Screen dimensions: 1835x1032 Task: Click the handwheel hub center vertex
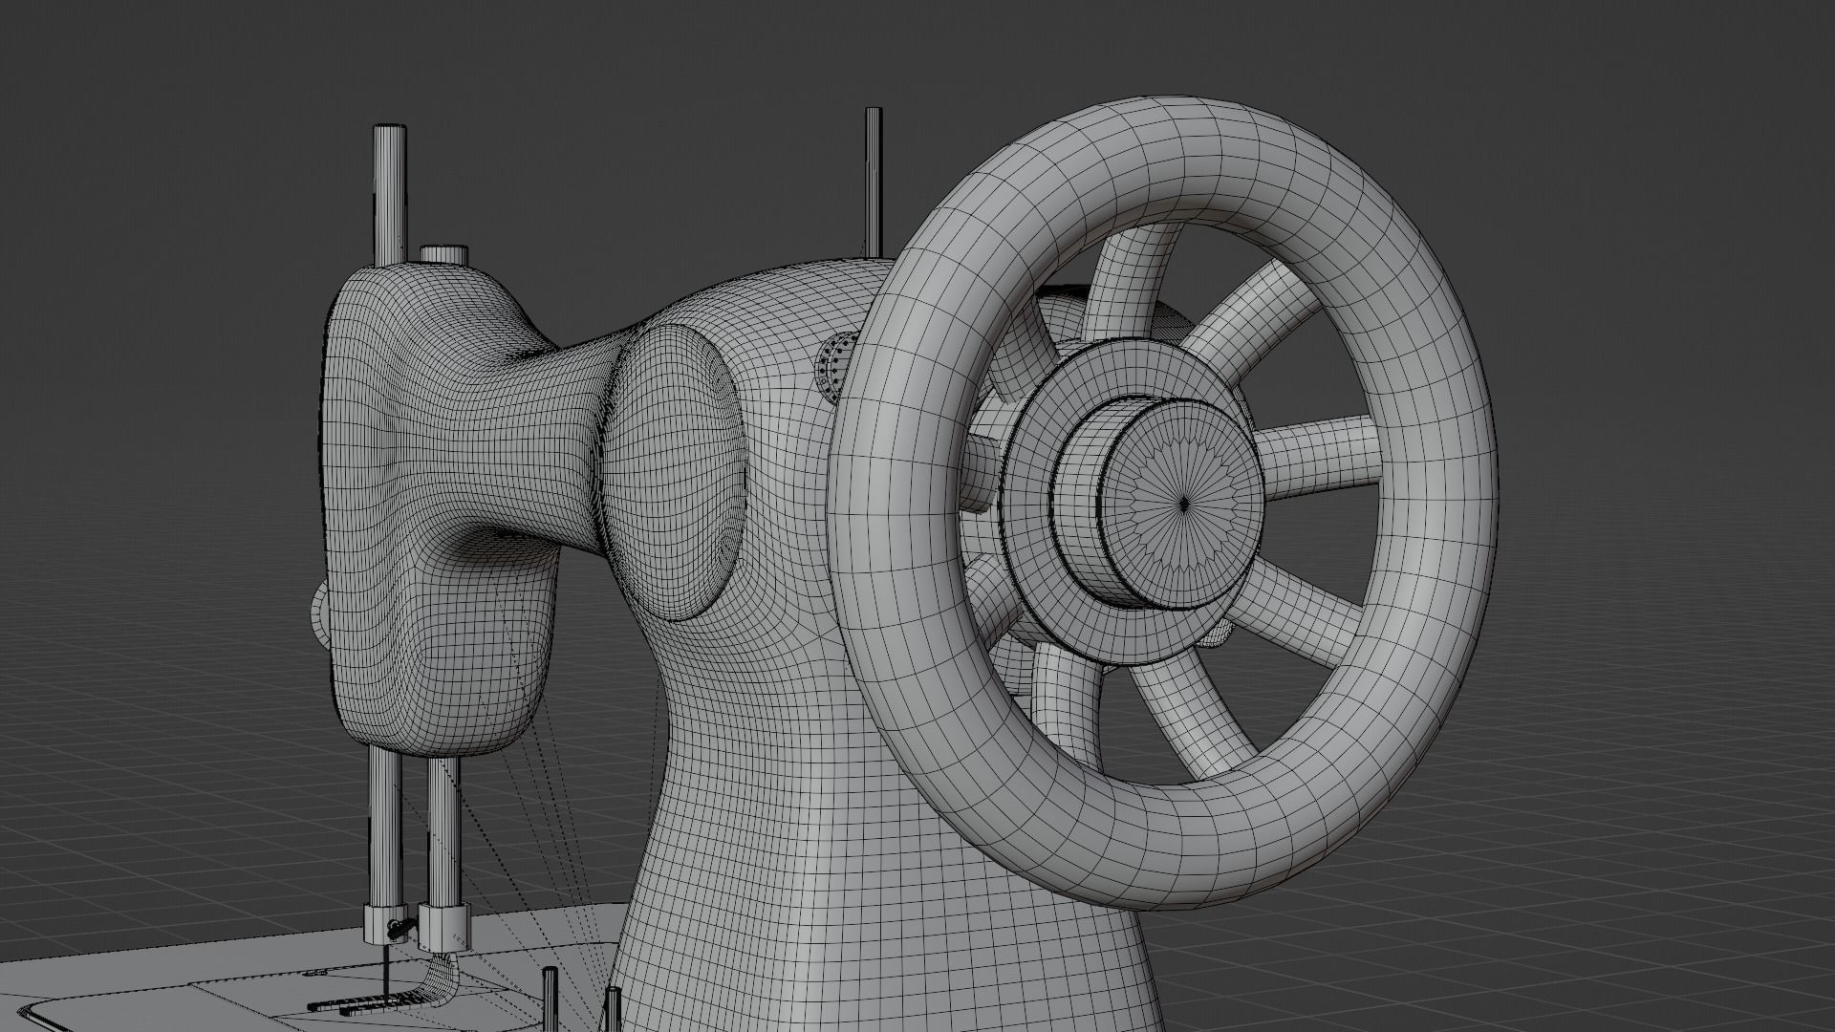click(1184, 505)
